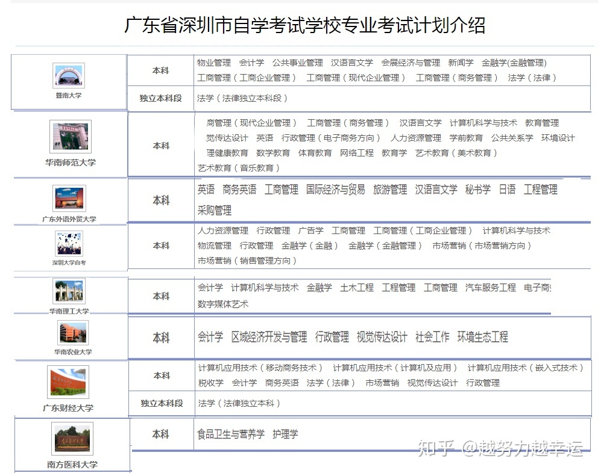The width and height of the screenshot is (598, 473).
Task: Select the 广东外语外贸大学 thumbnail image
Action: (69, 198)
